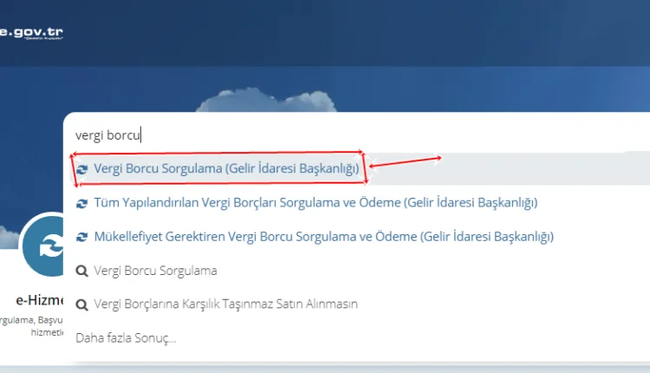Image resolution: width=650 pixels, height=373 pixels.
Task: Open Vergi Borcu Sorgulama (Gelir İdaresi Başkanlığı) suggestion
Action: (x=226, y=168)
